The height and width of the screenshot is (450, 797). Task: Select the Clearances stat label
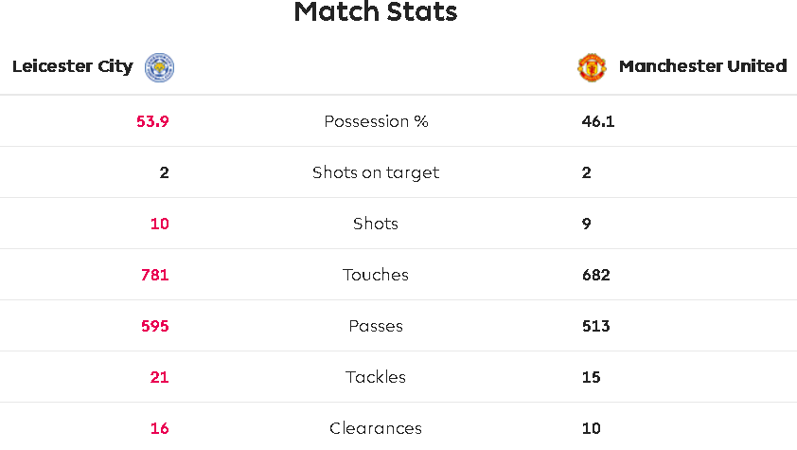(x=376, y=428)
